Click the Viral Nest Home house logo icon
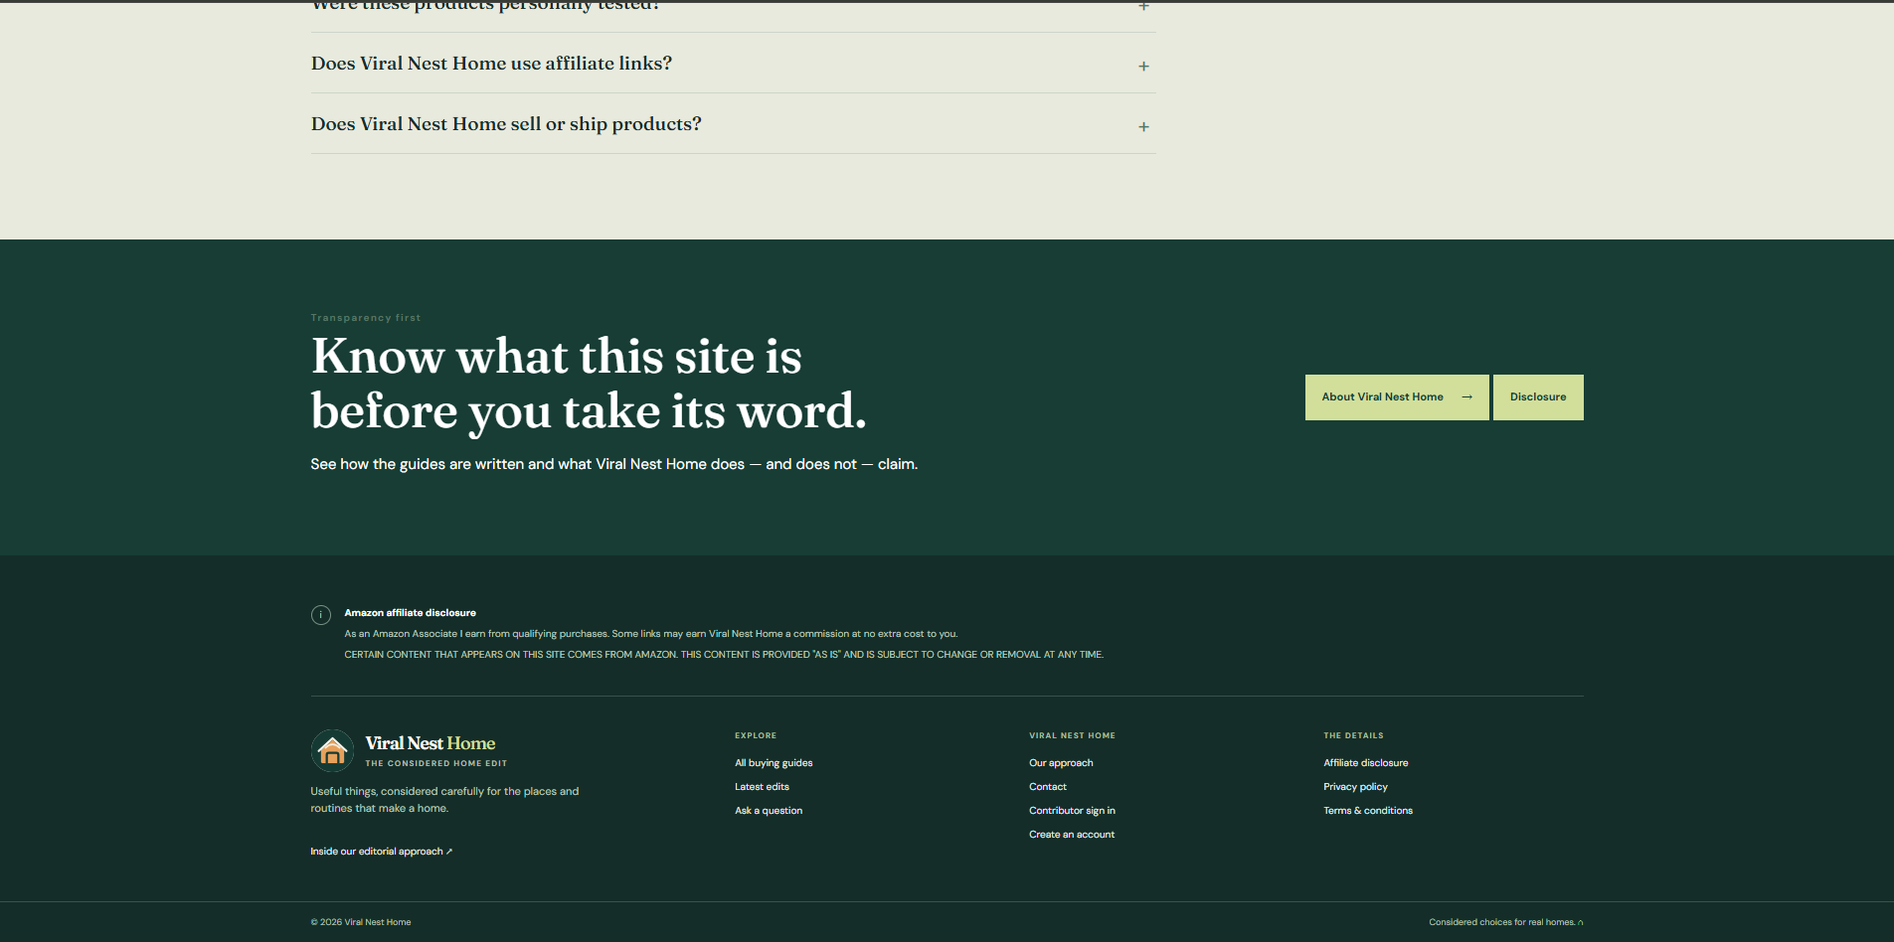This screenshot has width=1894, height=942. click(x=332, y=751)
